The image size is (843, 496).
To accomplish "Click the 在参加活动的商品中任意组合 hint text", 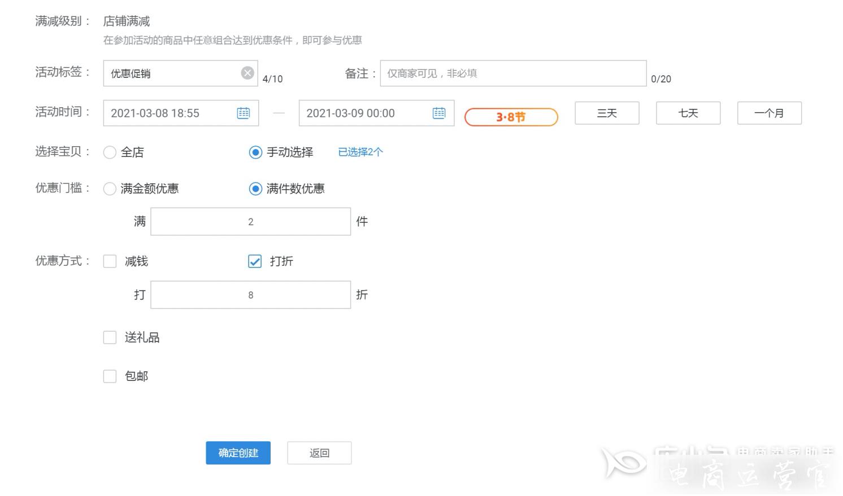I will 232,40.
